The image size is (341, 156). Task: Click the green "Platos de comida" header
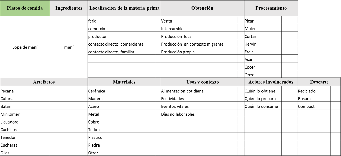(x=25, y=8)
